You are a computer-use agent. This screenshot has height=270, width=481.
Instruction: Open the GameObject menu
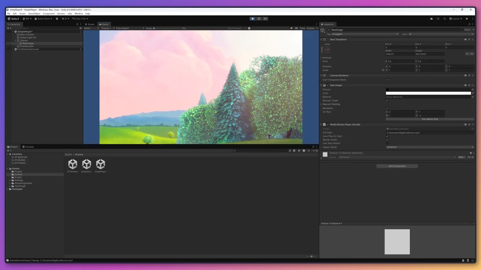tap(34, 13)
